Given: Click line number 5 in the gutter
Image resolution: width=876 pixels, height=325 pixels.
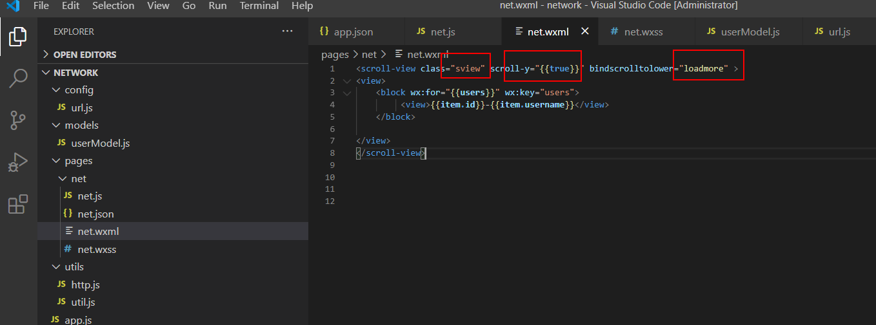Looking at the screenshot, I should 332,116.
